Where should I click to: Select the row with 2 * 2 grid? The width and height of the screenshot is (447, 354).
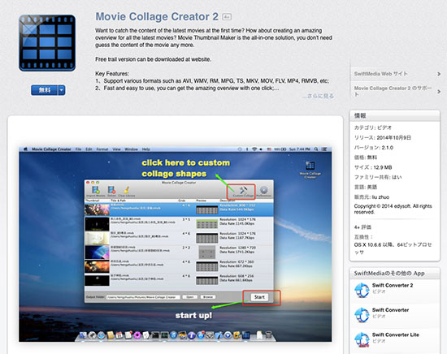click(179, 252)
